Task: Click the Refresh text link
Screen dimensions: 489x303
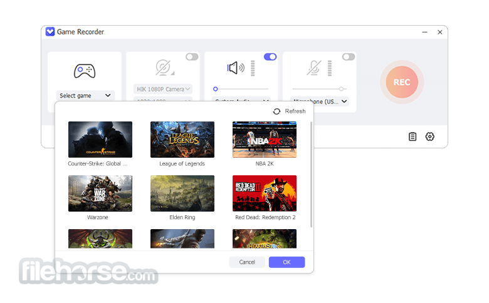Action: click(x=295, y=111)
